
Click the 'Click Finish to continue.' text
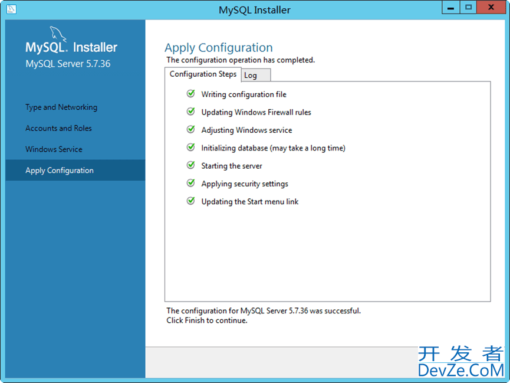[x=207, y=320]
